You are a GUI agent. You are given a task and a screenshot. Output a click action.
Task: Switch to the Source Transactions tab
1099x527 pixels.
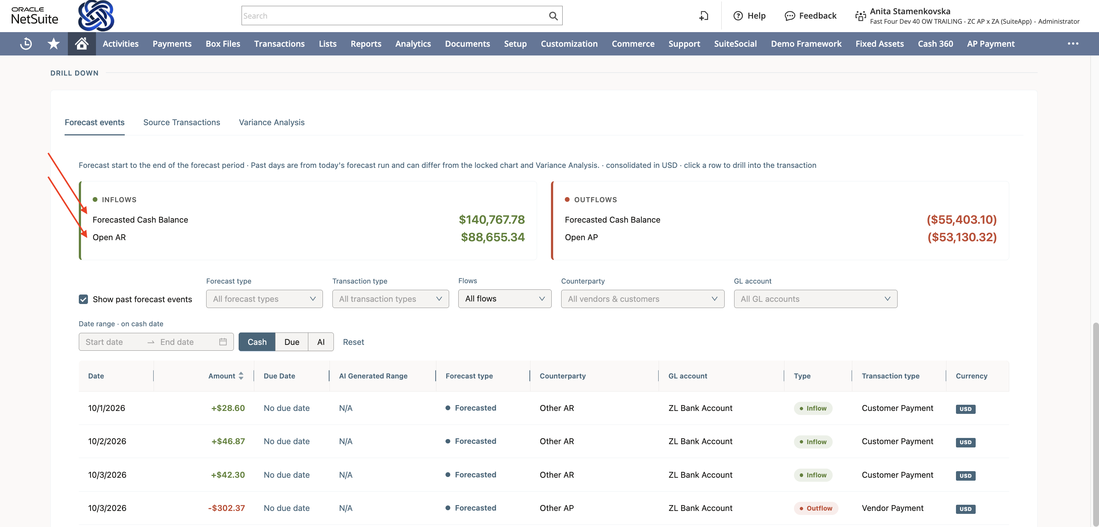tap(182, 123)
